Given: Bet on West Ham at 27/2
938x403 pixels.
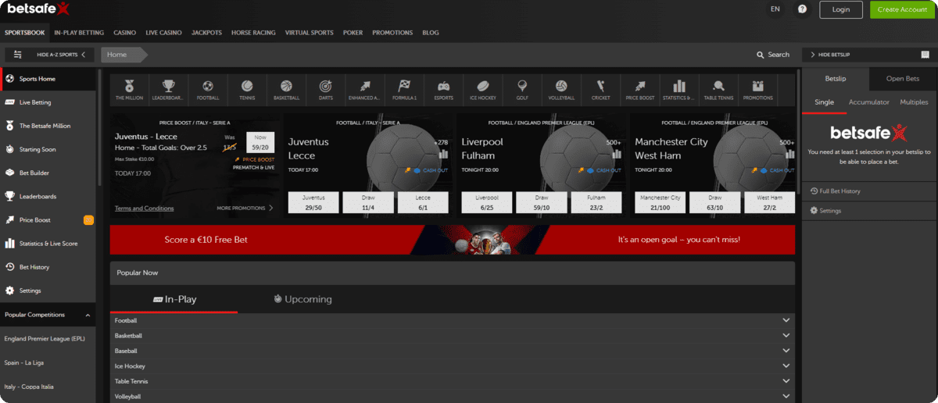Looking at the screenshot, I should click(770, 202).
